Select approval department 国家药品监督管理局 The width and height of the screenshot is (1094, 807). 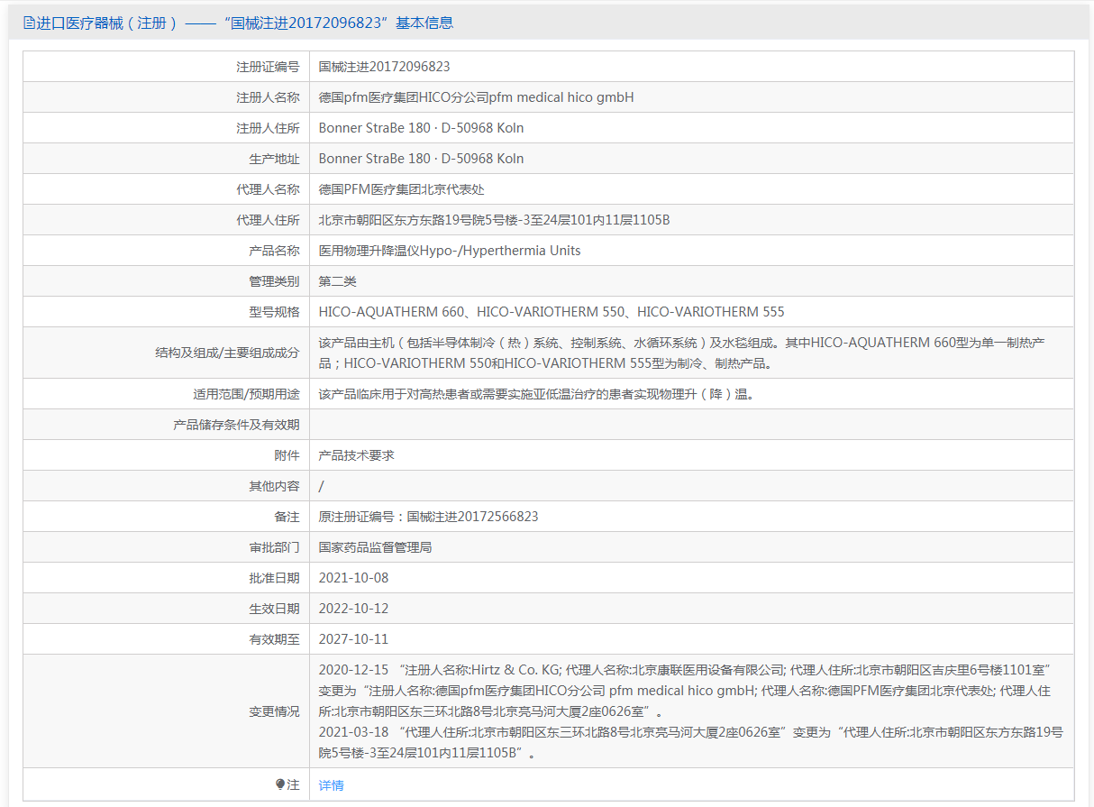click(376, 547)
